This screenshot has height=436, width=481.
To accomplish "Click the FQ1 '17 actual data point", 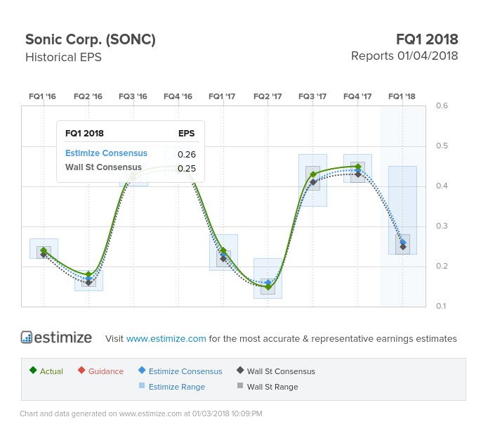I will click(x=223, y=250).
